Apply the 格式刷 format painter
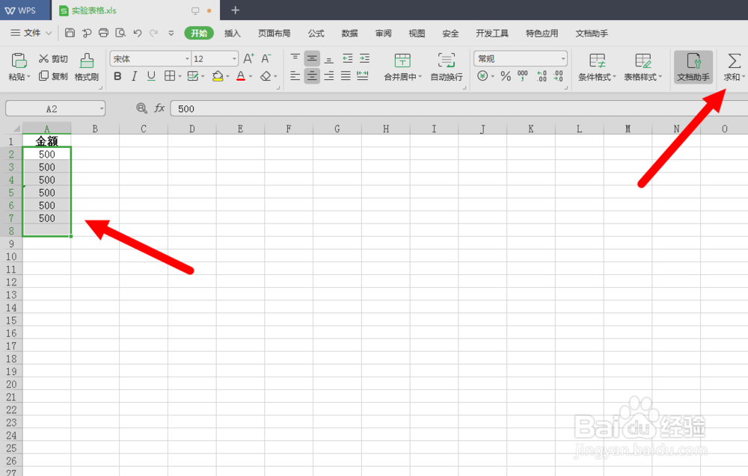This screenshot has width=748, height=476. pos(86,66)
